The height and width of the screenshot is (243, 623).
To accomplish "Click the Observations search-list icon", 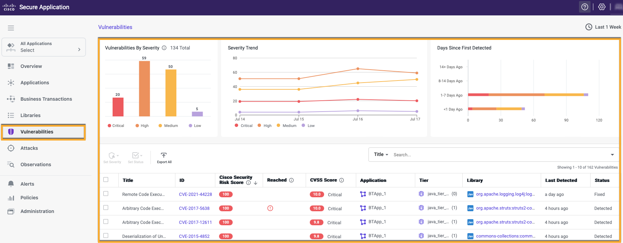I will (11, 165).
